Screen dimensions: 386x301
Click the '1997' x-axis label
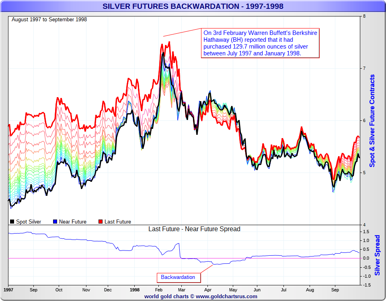click(8, 290)
